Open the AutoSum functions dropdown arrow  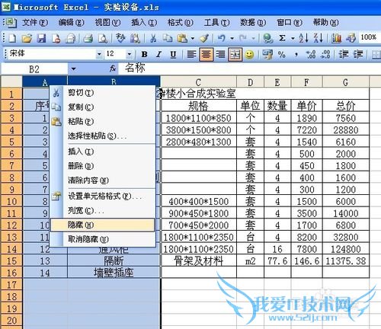point(293,38)
